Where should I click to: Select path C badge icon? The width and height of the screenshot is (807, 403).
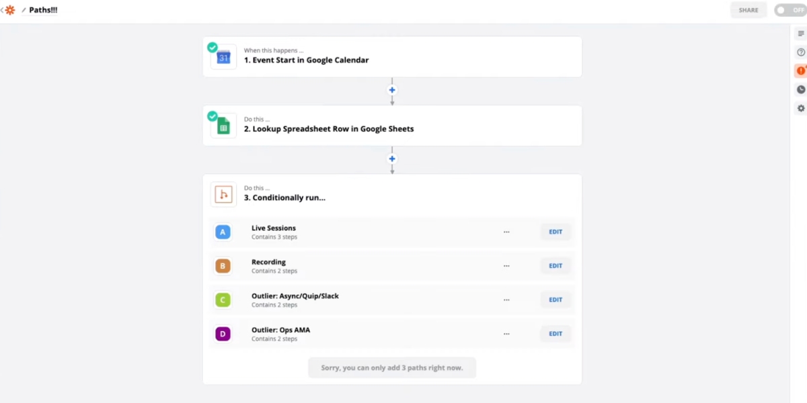tap(223, 300)
